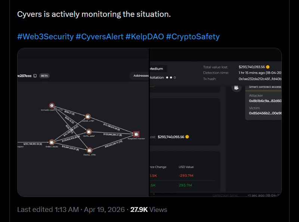This screenshot has height=222, width=299.
Task: Click the BETA badge
Action: coord(44,75)
